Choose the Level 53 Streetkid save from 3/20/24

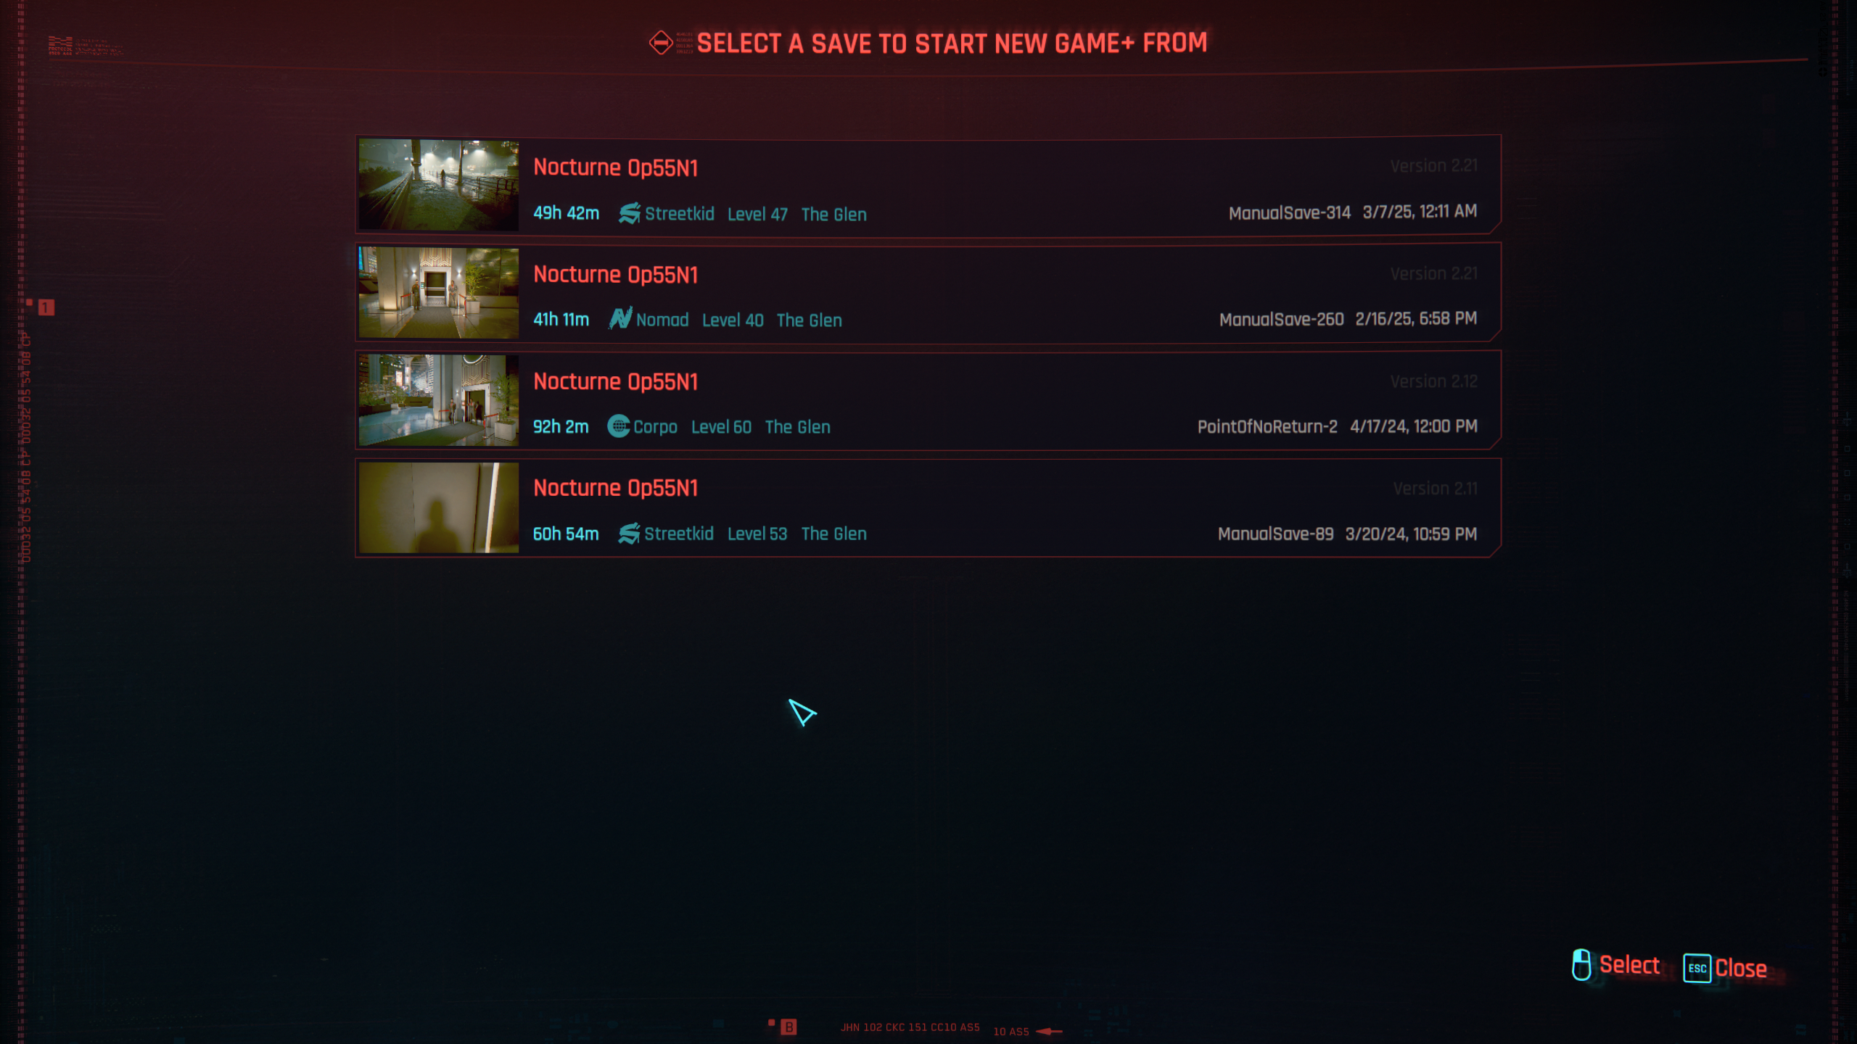coord(928,507)
